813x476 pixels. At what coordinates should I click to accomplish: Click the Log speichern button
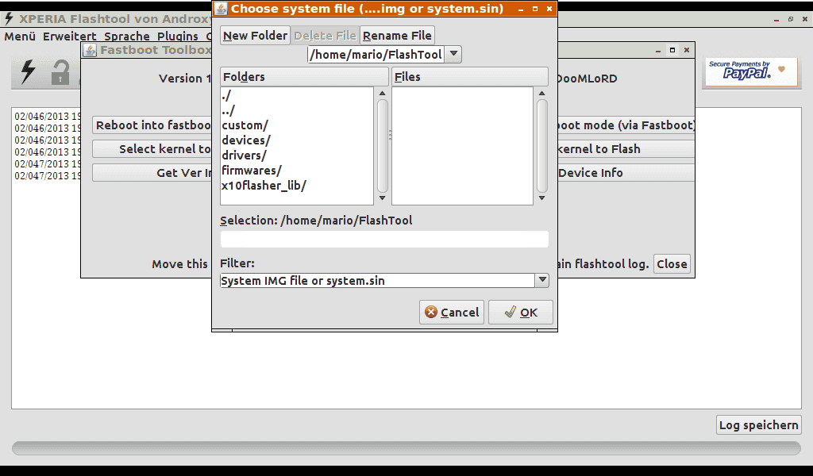758,425
